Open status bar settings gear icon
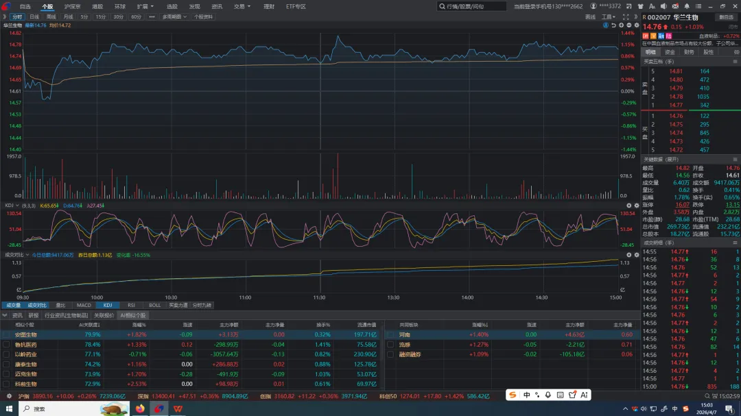741x416 pixels. point(8,396)
